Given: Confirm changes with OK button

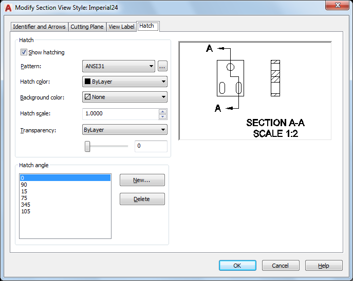Looking at the screenshot, I should click(237, 266).
